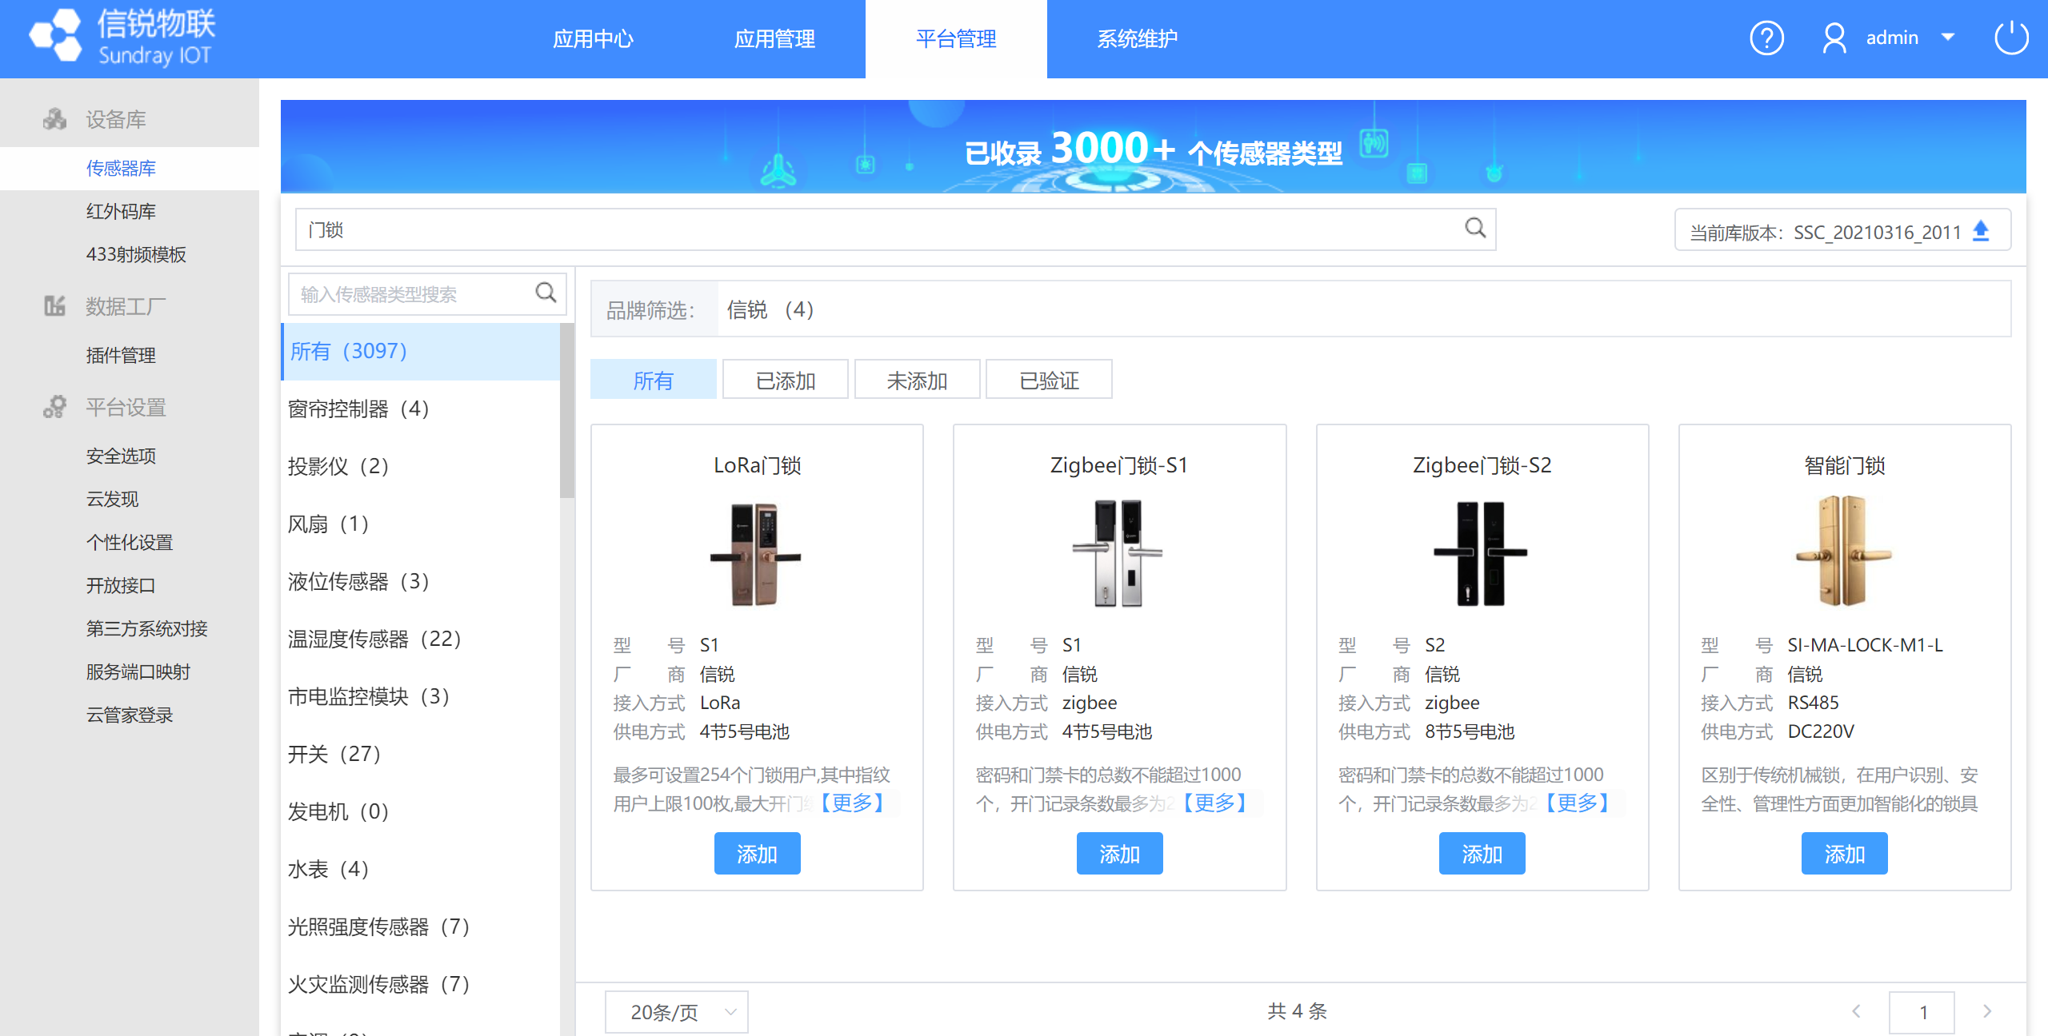
Task: Expand 更多 description for LoRa门锁
Action: pos(852,803)
